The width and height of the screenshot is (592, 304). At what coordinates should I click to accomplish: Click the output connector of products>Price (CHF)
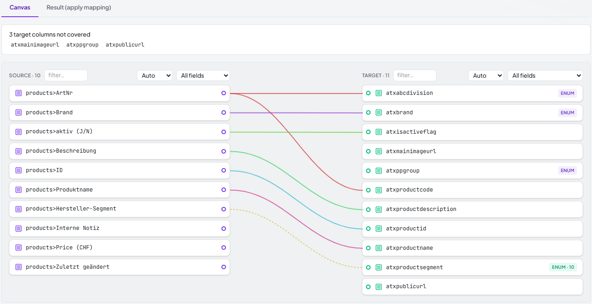(x=224, y=248)
